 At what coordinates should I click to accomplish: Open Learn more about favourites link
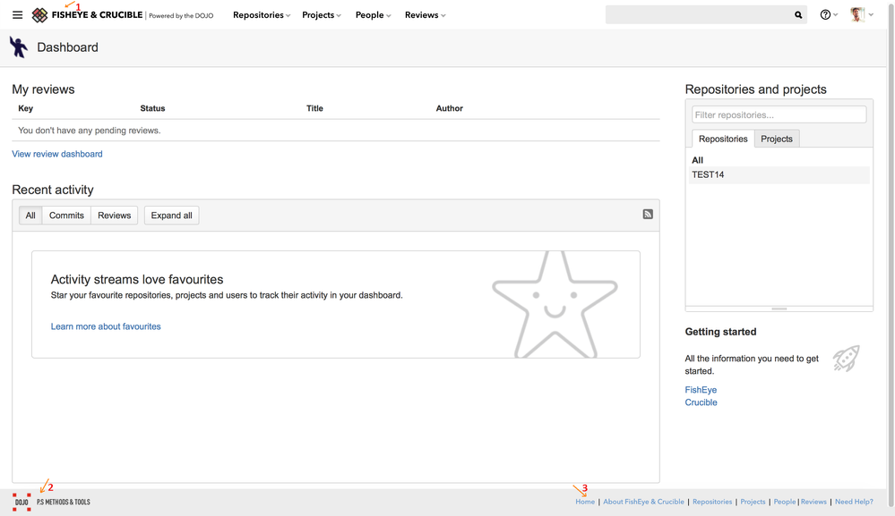tap(106, 326)
